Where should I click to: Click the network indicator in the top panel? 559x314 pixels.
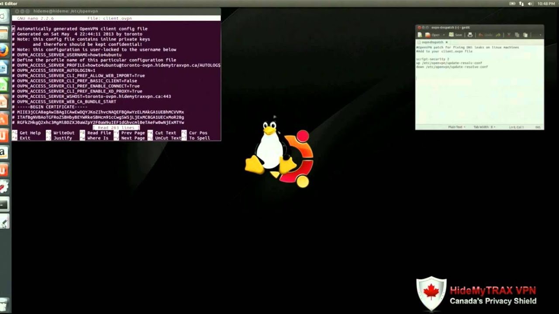click(521, 3)
